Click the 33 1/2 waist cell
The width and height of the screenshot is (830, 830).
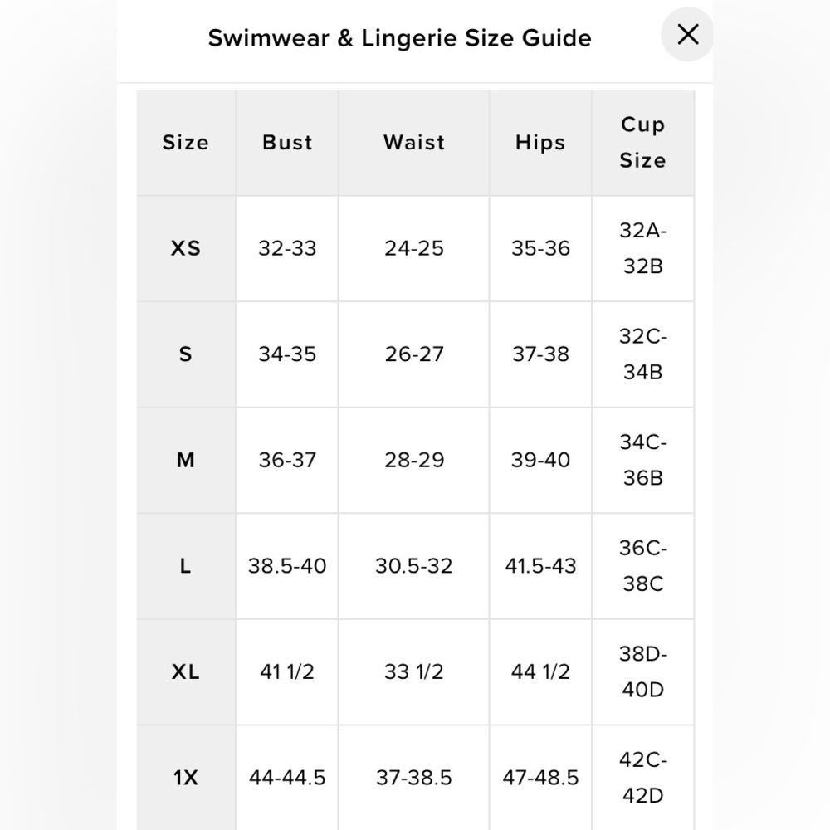(x=414, y=672)
